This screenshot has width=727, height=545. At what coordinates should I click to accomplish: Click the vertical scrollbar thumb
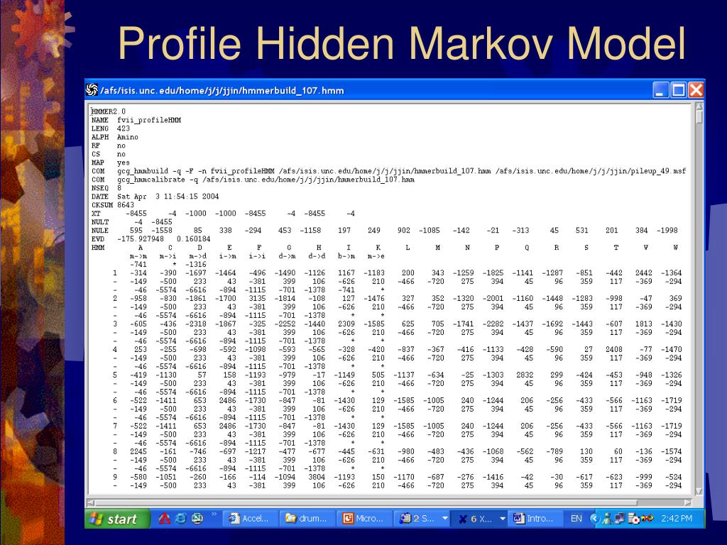699,117
